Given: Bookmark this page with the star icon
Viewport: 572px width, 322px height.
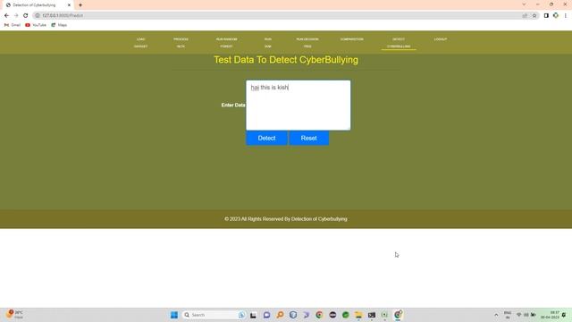Looking at the screenshot, I should click(534, 15).
